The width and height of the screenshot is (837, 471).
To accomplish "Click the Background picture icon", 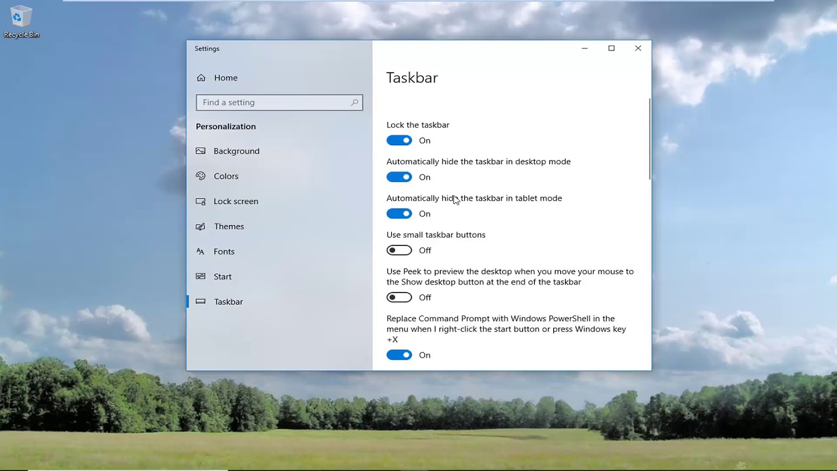I will tap(201, 151).
